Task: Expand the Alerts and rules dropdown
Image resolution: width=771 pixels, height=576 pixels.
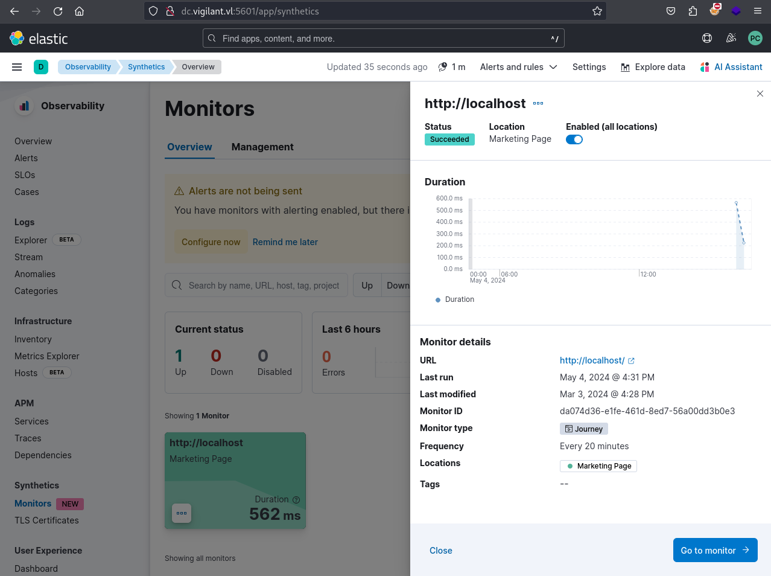Action: point(518,67)
